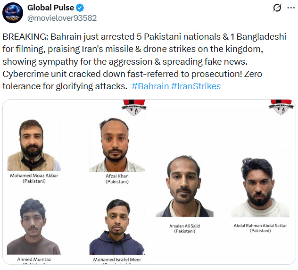This screenshot has width=298, height=270.
Task: Open the three-dot more options menu
Action: tap(291, 8)
